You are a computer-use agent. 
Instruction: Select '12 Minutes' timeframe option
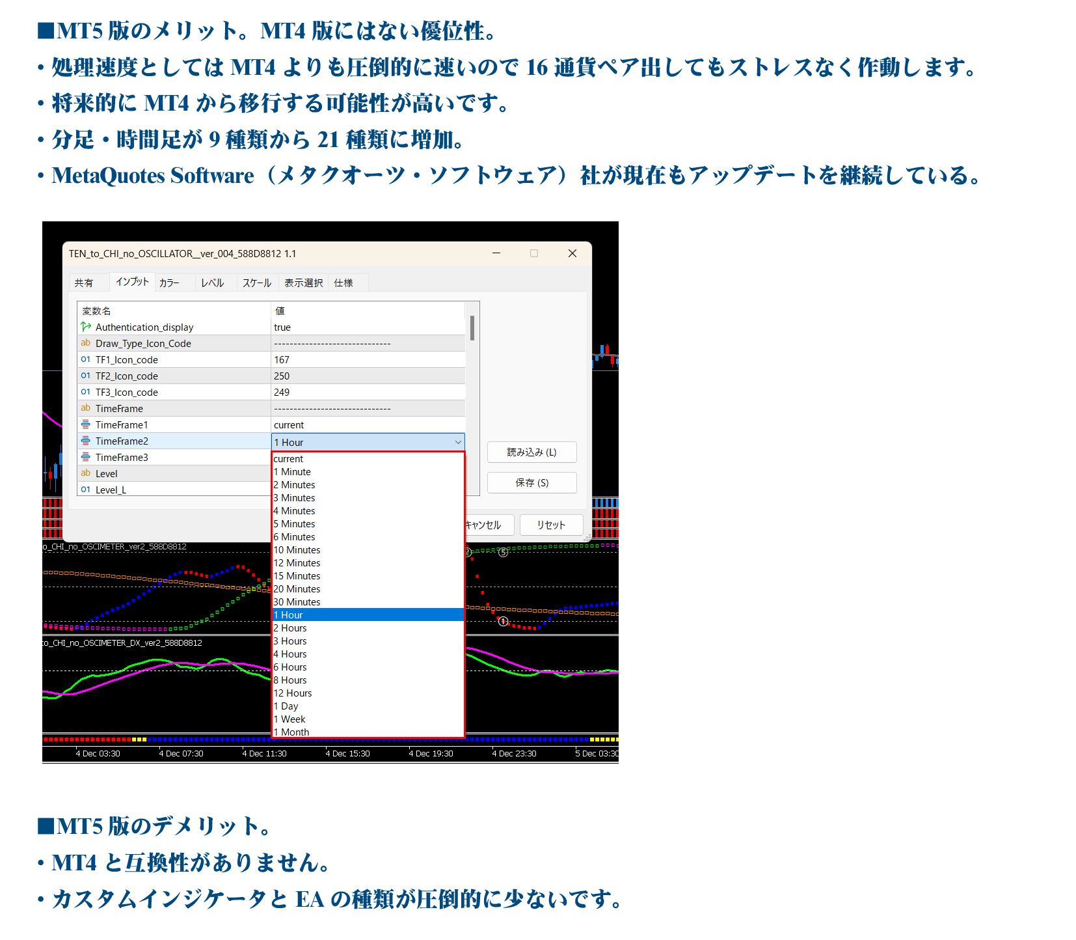(368, 563)
